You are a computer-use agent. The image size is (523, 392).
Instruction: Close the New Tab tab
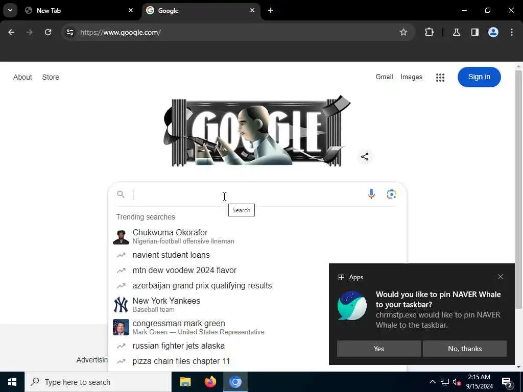pos(131,10)
